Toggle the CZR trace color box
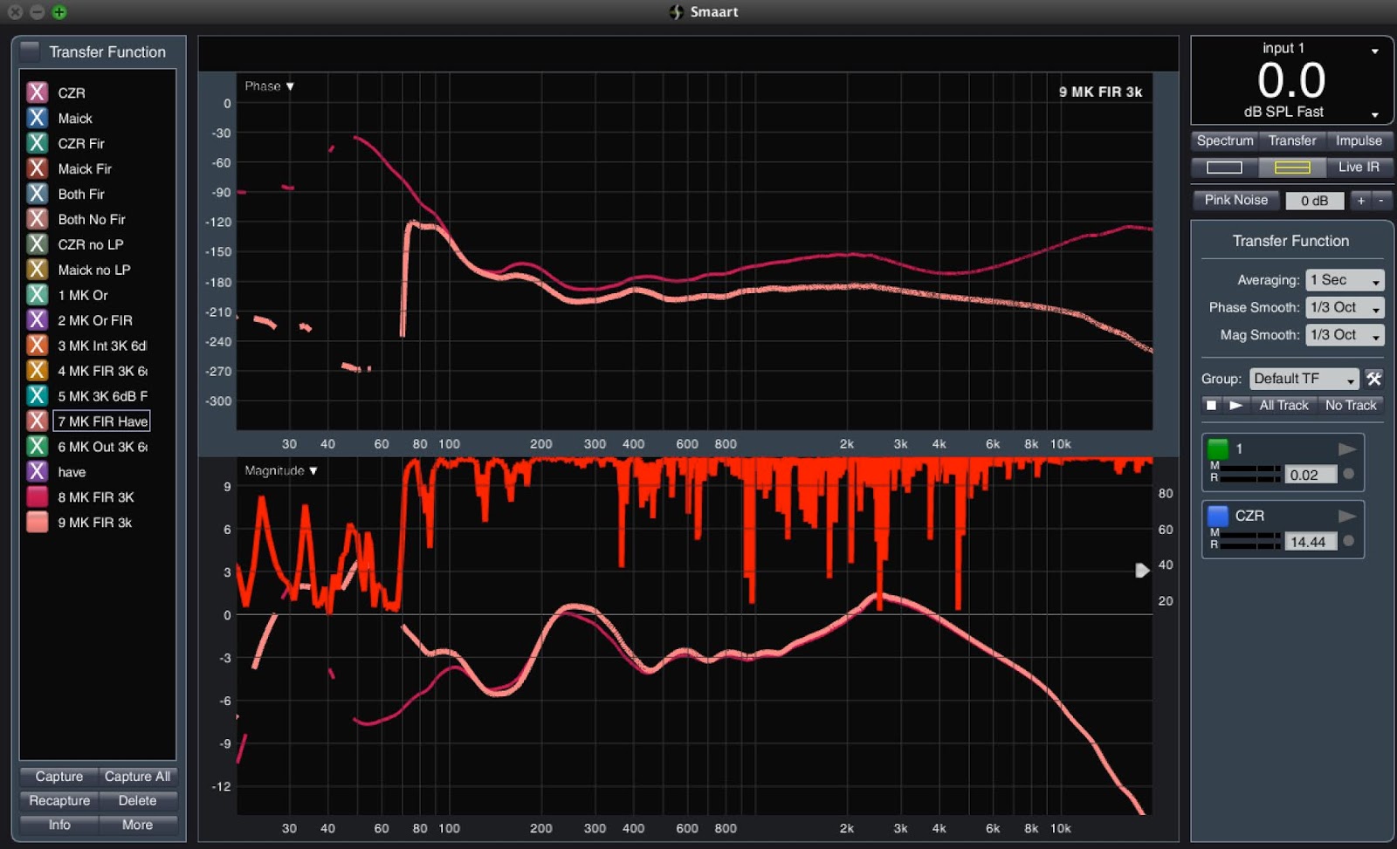The image size is (1397, 849). tap(37, 92)
